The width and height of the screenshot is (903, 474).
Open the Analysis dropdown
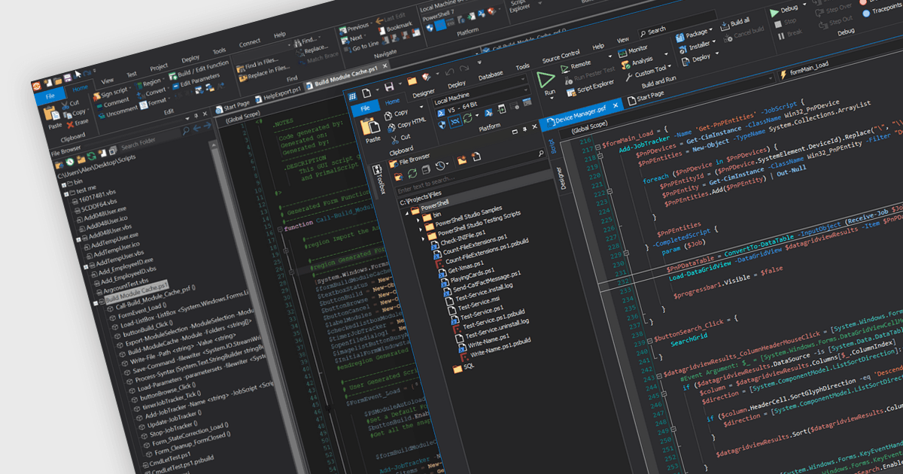[x=644, y=60]
